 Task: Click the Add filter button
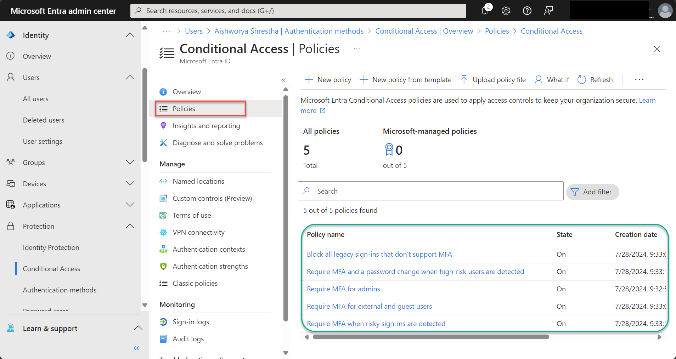592,192
